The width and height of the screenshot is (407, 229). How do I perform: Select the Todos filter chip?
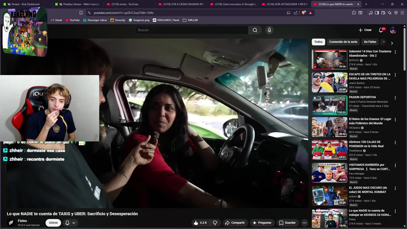(x=318, y=42)
